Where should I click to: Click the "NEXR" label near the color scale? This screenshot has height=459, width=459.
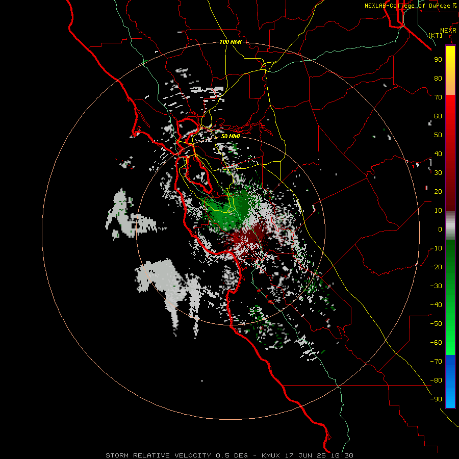[448, 31]
